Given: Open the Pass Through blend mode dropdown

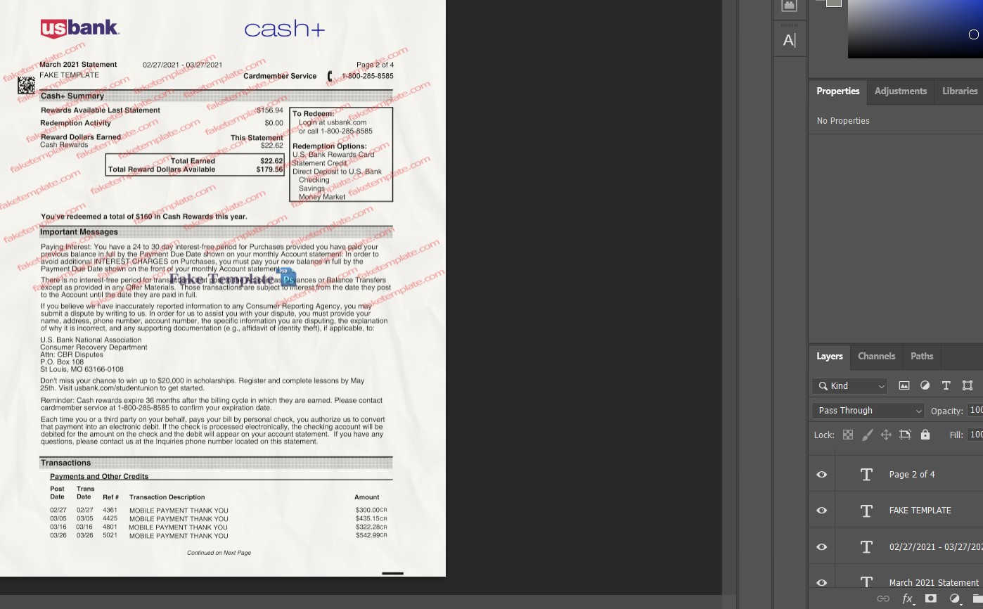Looking at the screenshot, I should click(868, 410).
